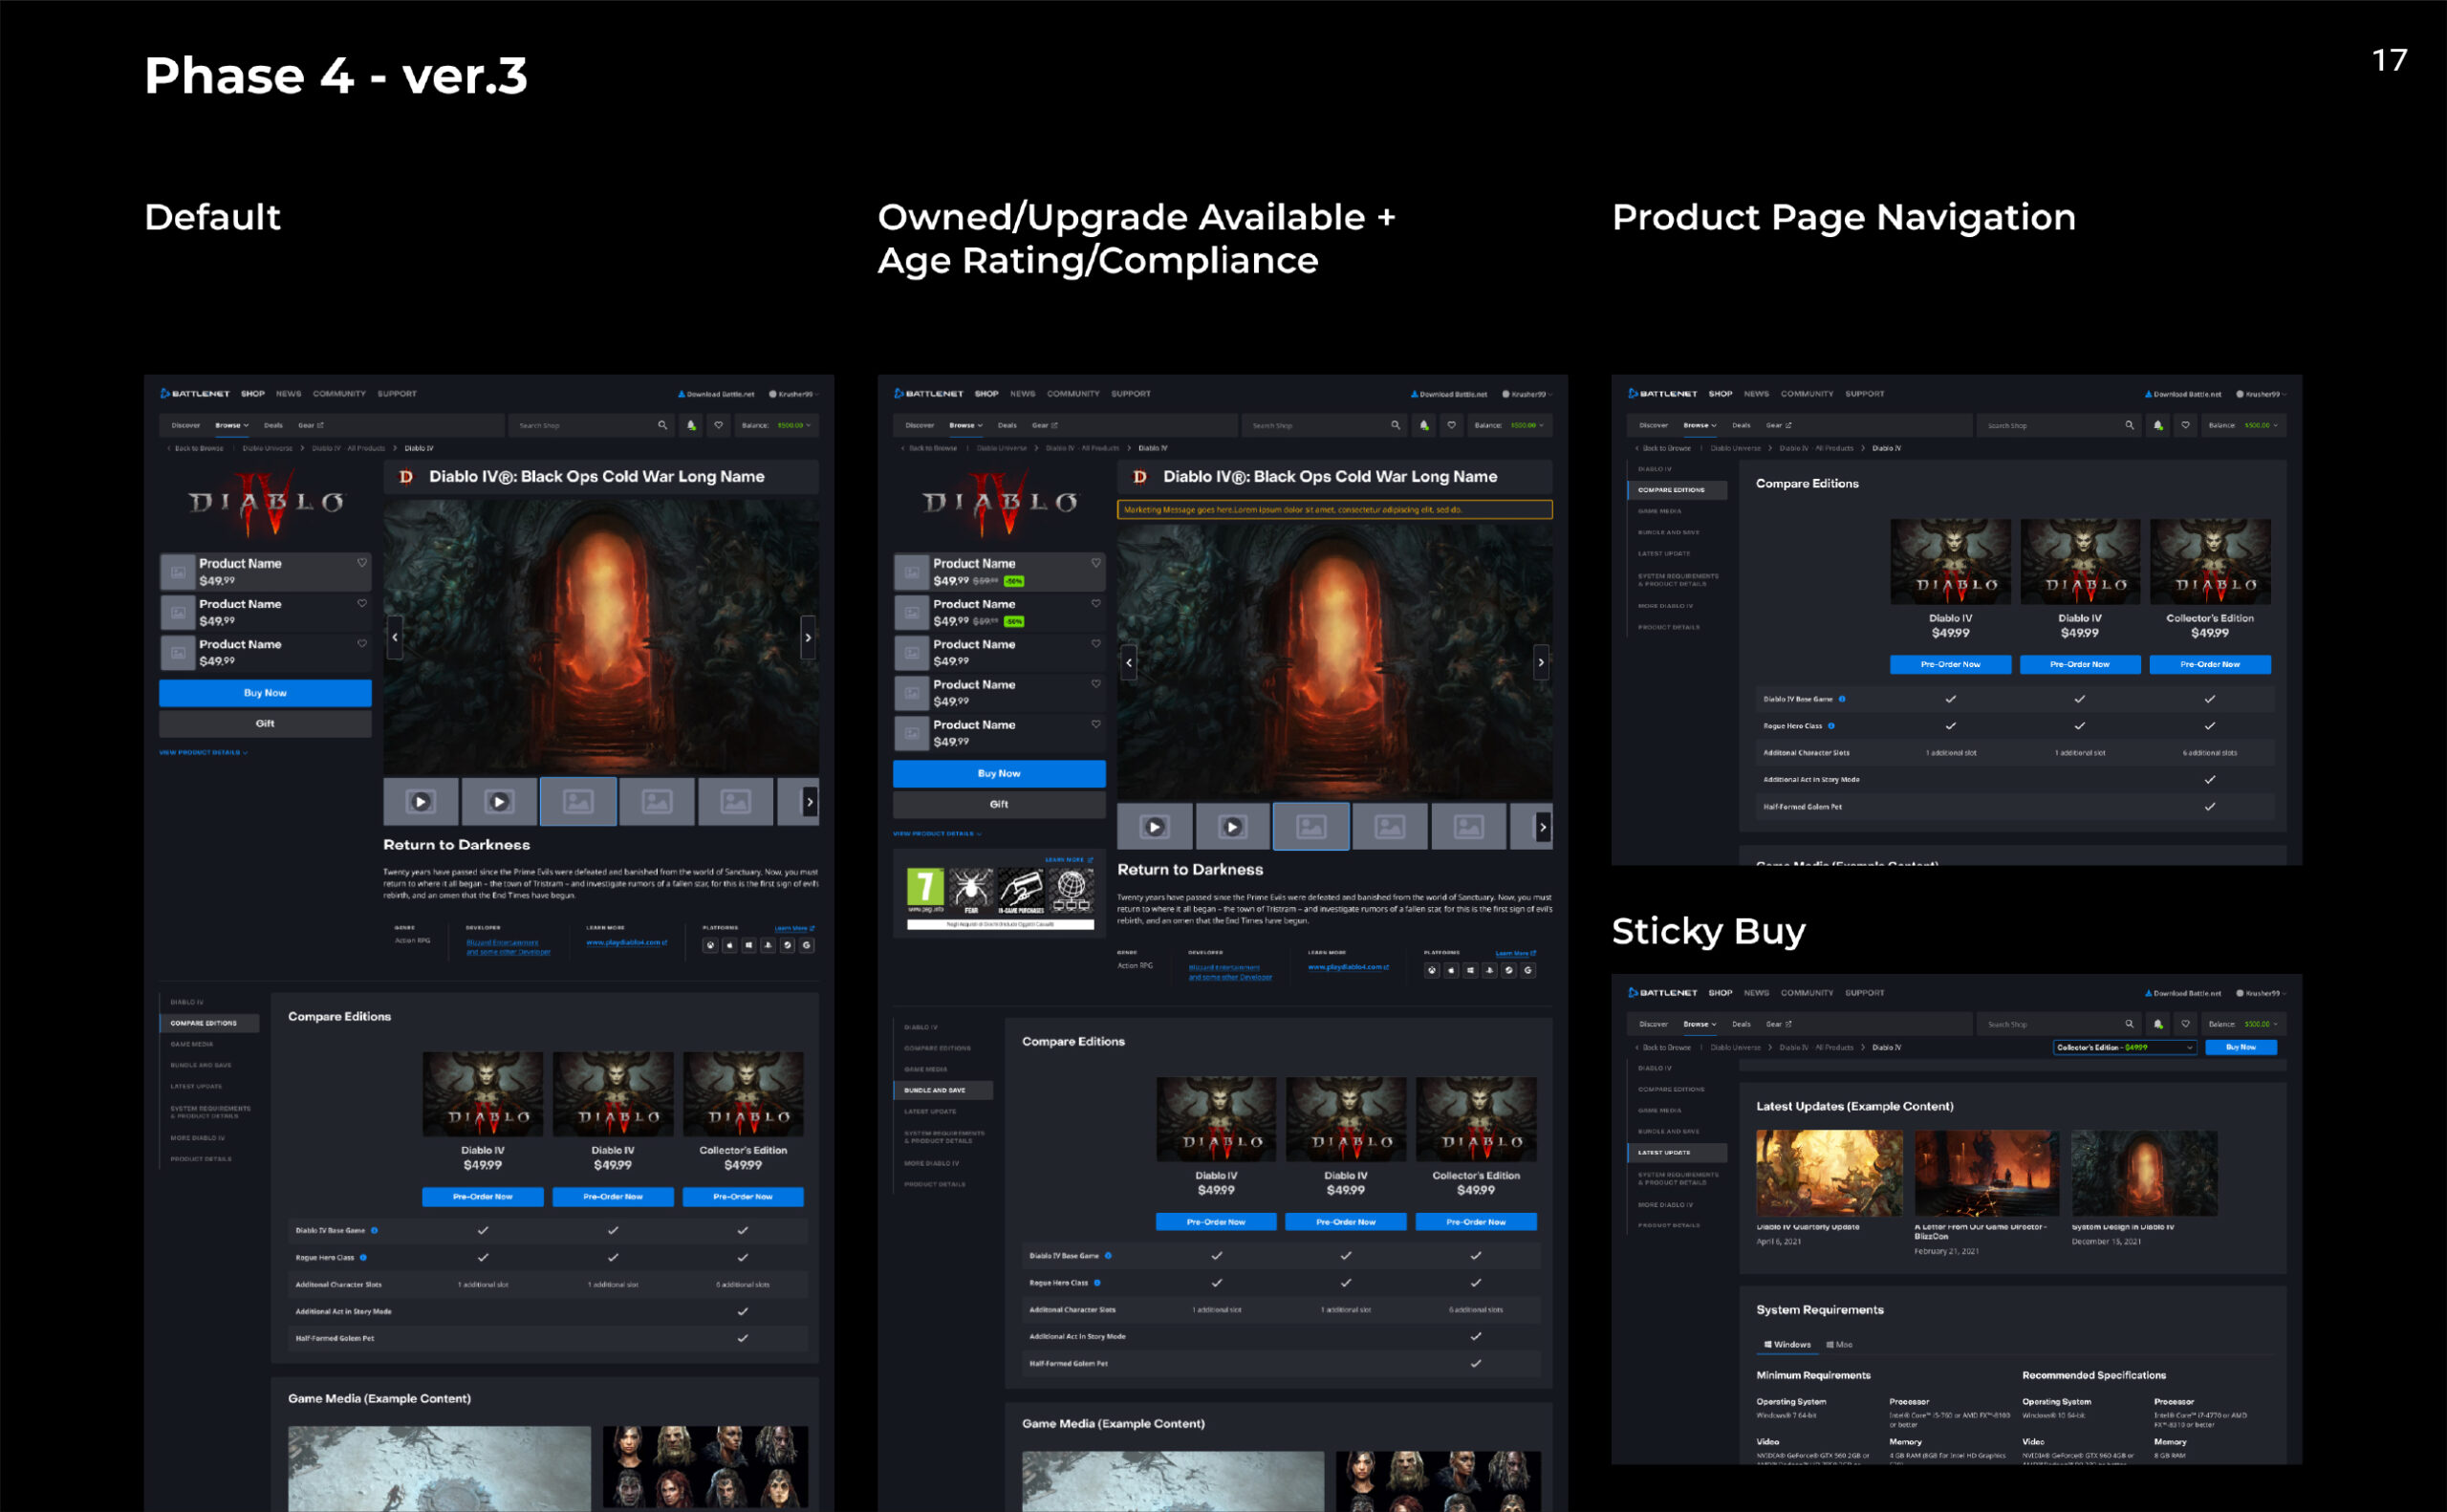The image size is (2447, 1512).
Task: Click ratings Learn More link in Owned/Upgrade mockup
Action: [1069, 859]
